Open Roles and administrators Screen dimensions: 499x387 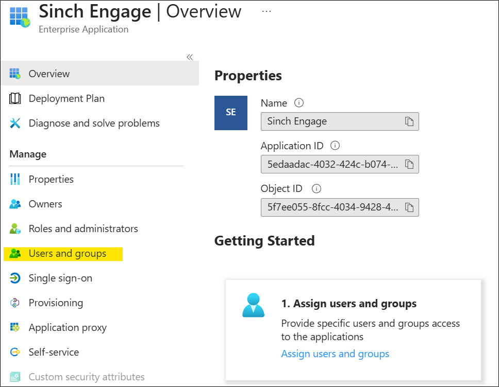(84, 229)
